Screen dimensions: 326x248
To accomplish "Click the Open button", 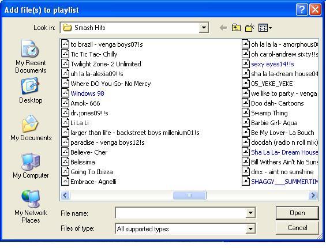I will coord(297,213).
